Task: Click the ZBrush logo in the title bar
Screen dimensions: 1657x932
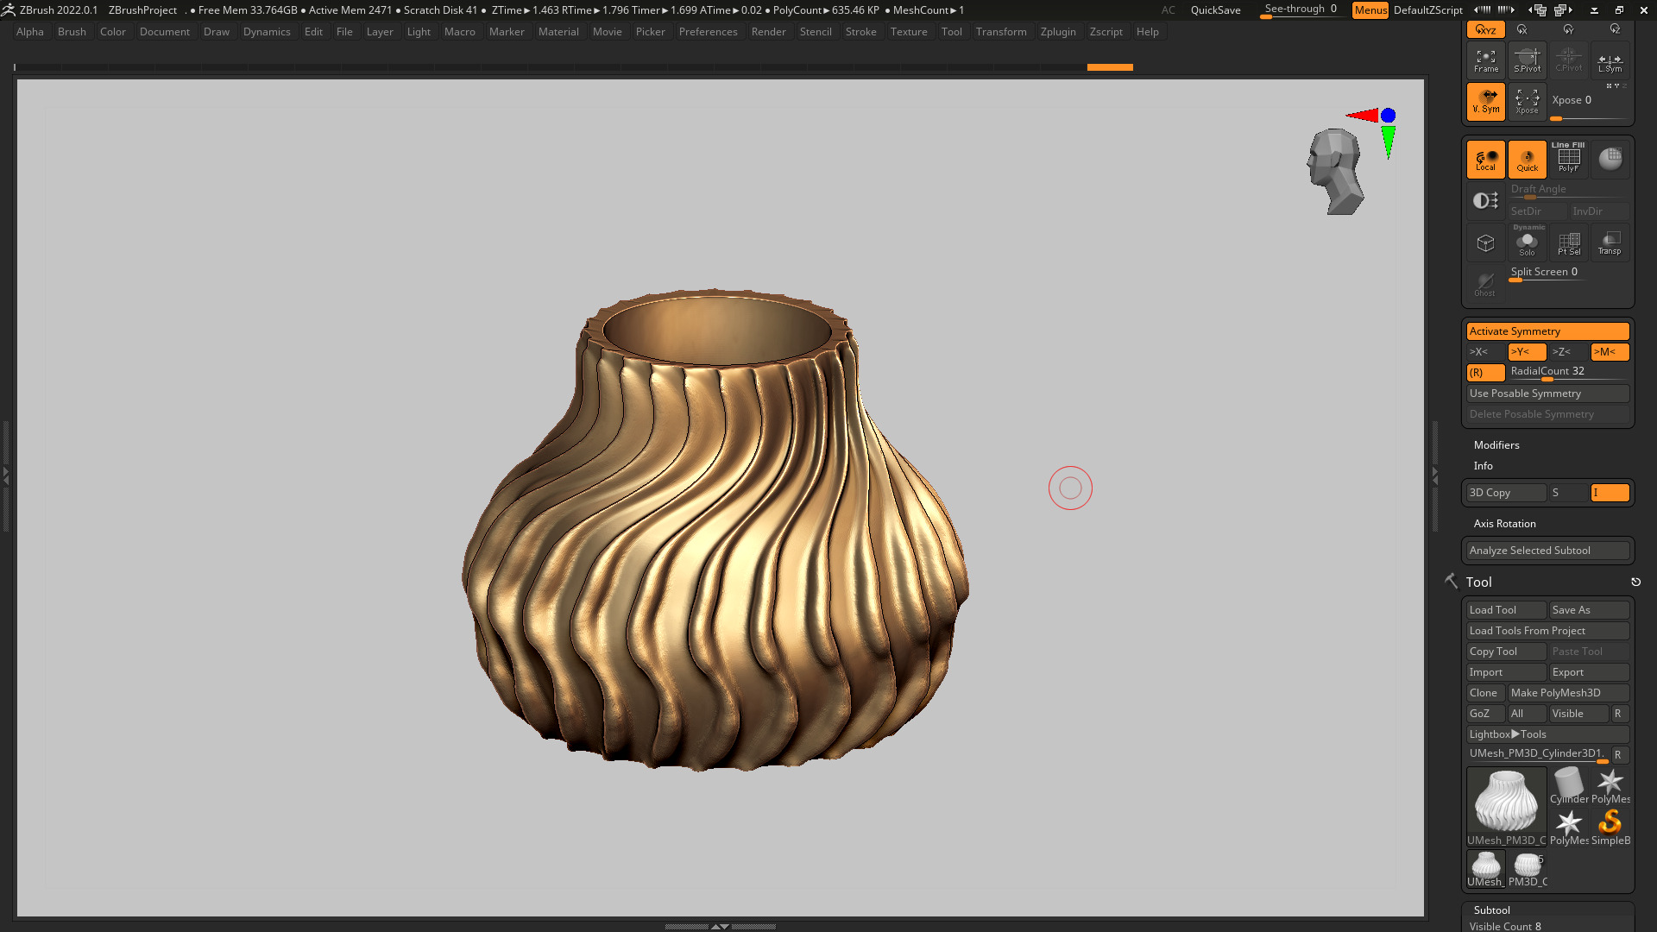Action: 9,10
